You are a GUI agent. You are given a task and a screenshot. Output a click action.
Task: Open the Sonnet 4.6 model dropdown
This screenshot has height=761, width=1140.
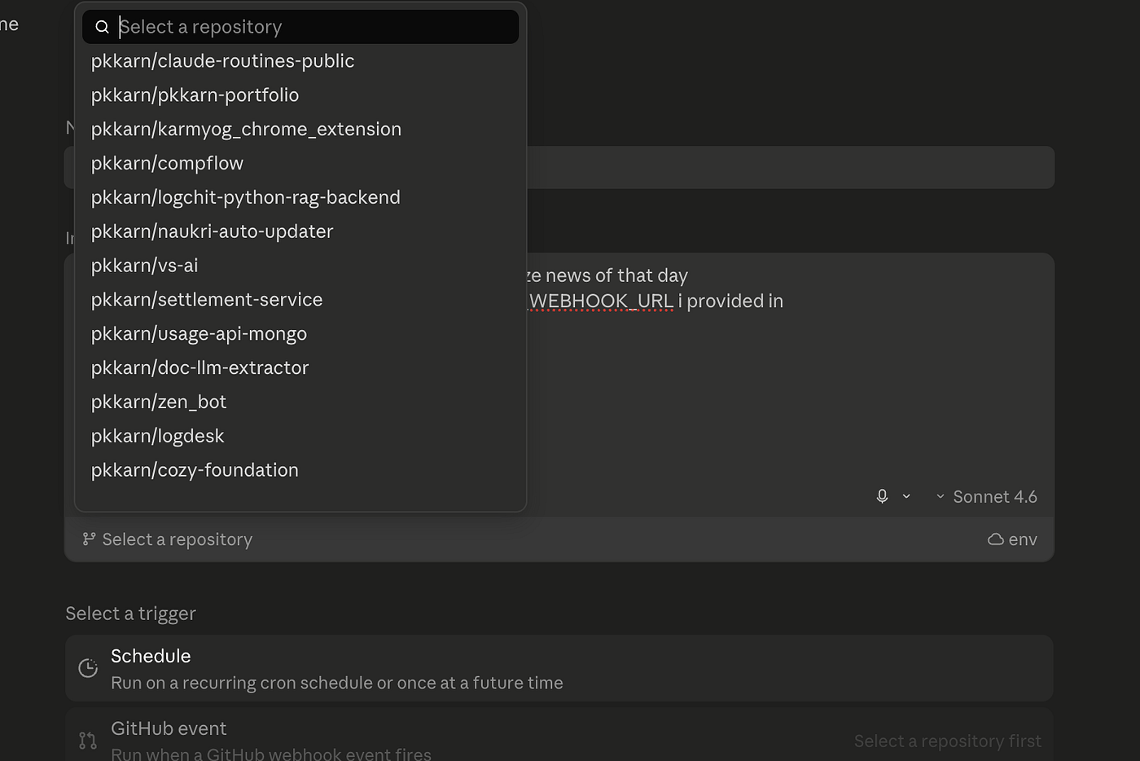(x=986, y=496)
